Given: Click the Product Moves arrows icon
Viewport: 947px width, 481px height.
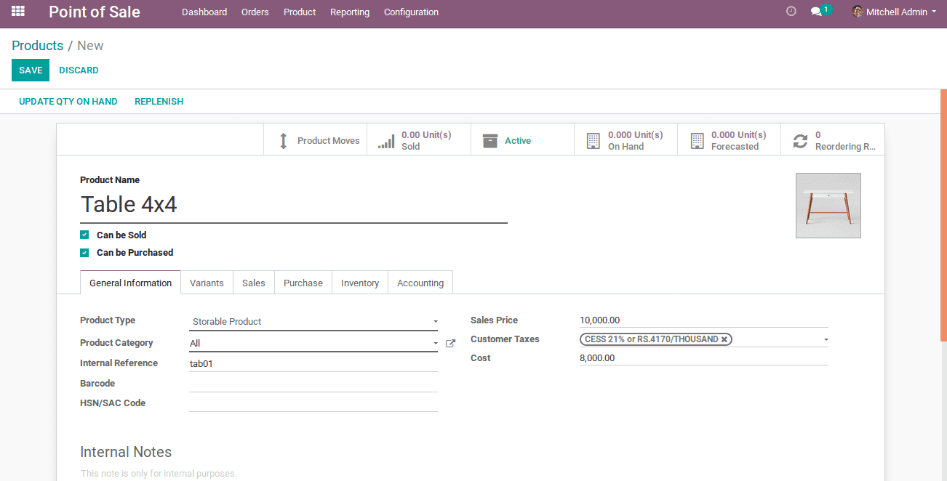Looking at the screenshot, I should coord(284,141).
